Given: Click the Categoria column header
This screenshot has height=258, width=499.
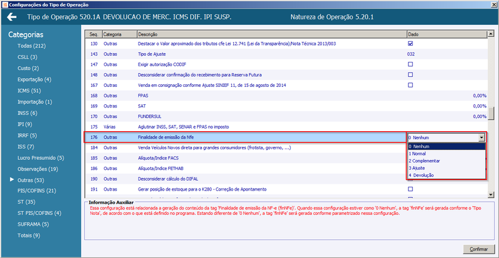Looking at the screenshot, I should 119,34.
